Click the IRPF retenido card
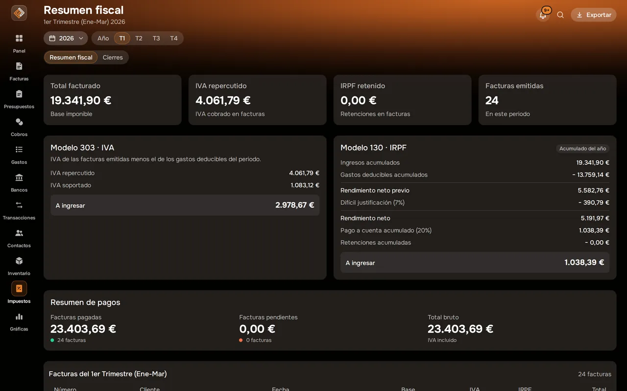This screenshot has height=391, width=627. click(403, 100)
